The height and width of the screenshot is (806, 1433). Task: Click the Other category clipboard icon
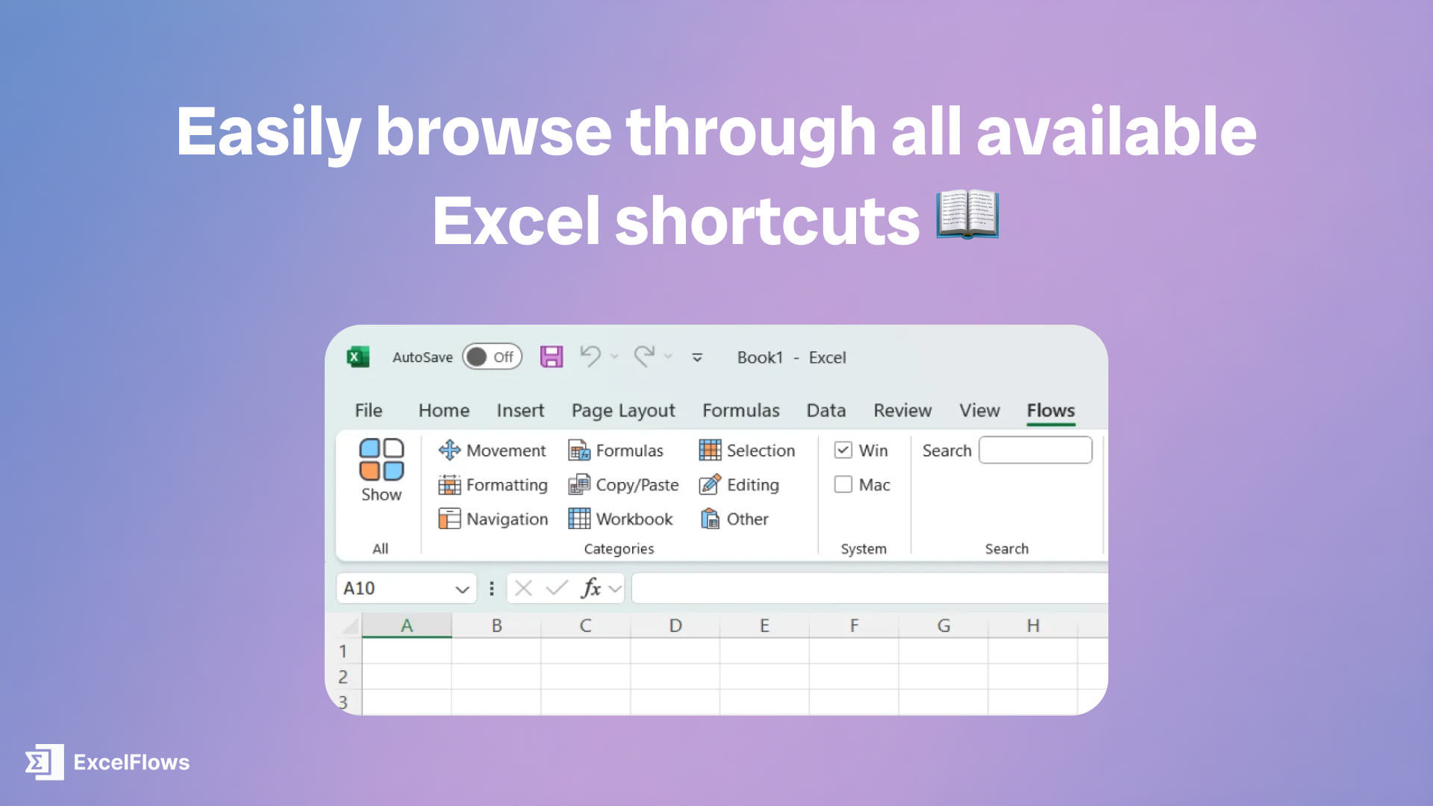(710, 519)
